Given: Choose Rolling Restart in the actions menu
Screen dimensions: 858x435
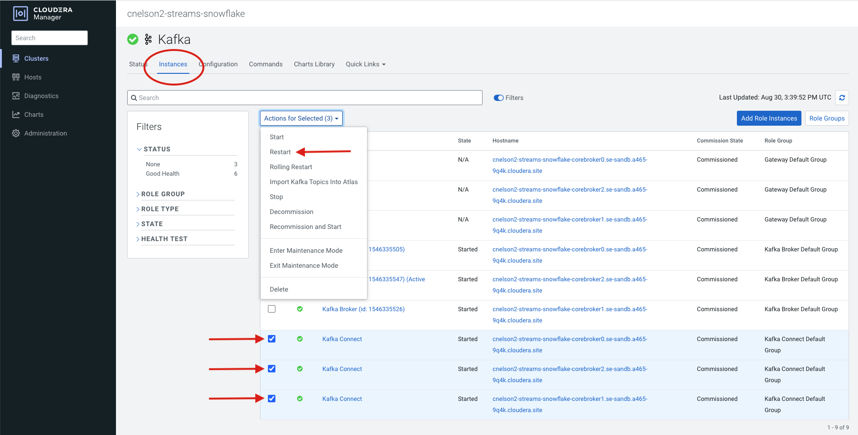Looking at the screenshot, I should tap(291, 167).
